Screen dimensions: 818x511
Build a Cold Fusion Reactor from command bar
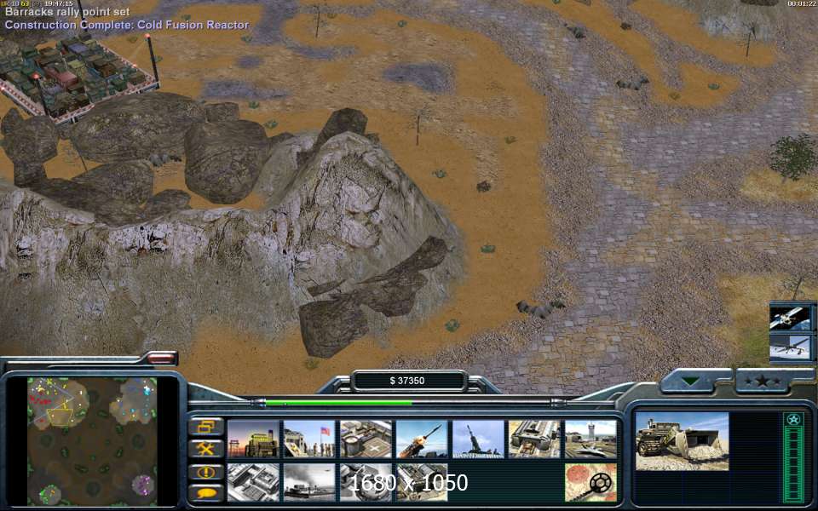point(253,439)
